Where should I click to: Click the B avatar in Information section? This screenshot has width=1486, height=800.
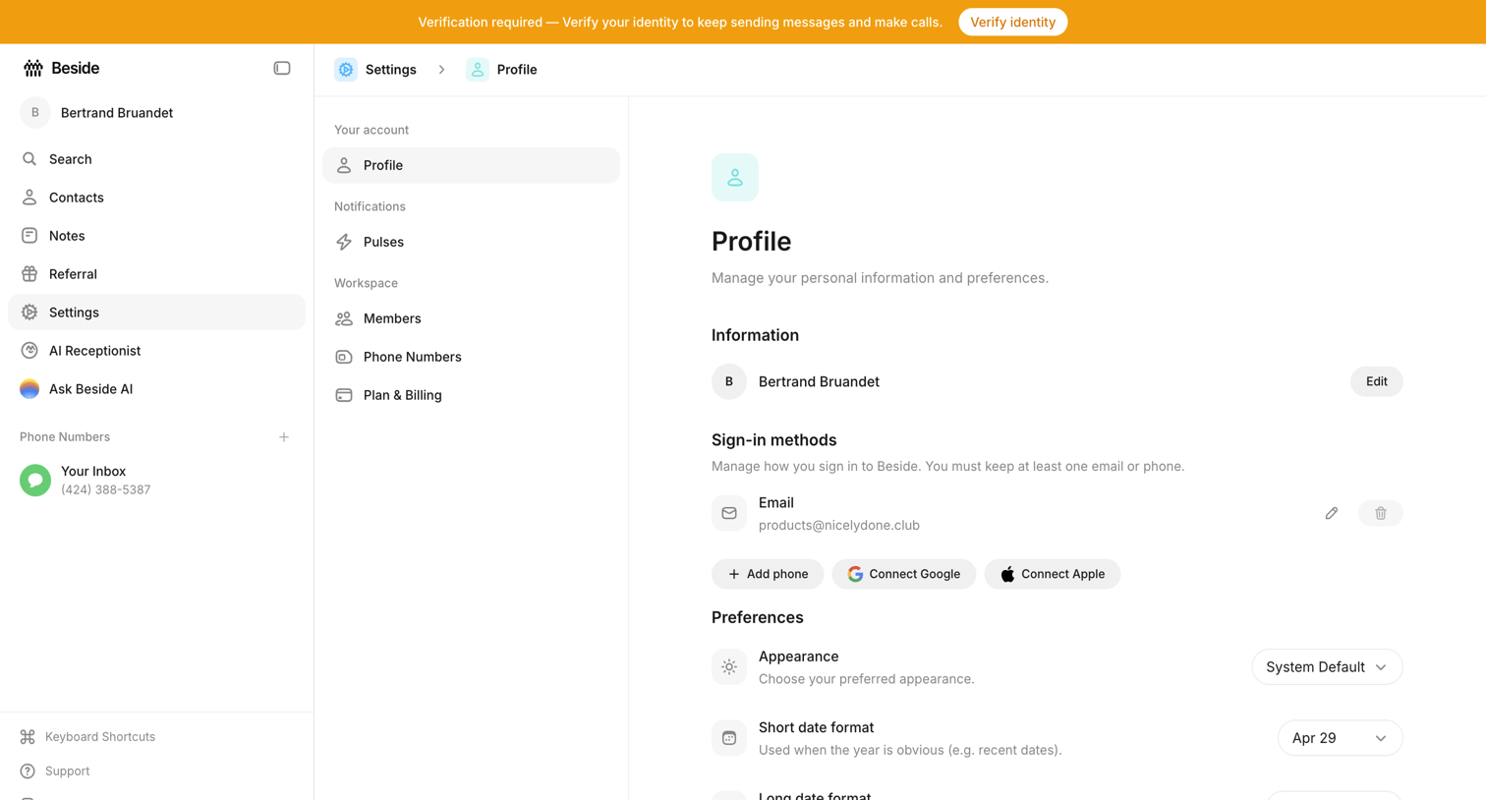729,381
